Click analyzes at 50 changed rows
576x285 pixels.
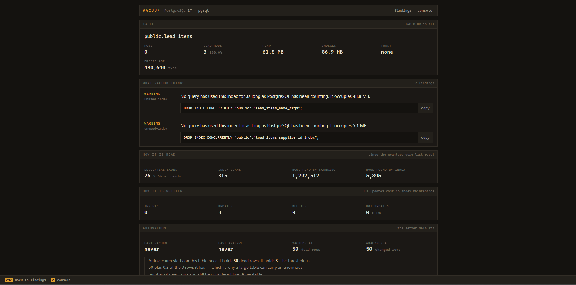click(x=383, y=249)
